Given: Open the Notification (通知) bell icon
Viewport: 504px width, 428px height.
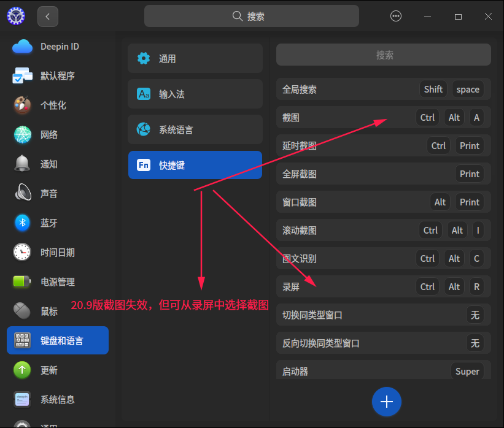Looking at the screenshot, I should (x=22, y=164).
